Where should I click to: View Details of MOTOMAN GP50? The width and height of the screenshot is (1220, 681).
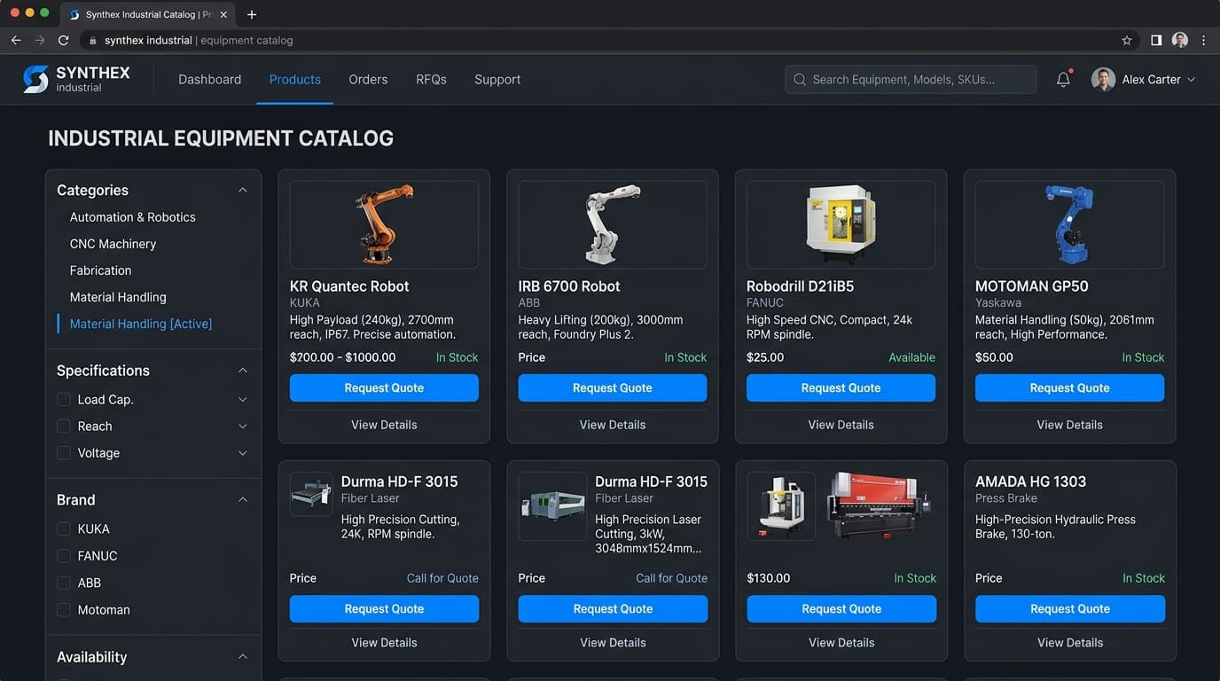(x=1069, y=425)
